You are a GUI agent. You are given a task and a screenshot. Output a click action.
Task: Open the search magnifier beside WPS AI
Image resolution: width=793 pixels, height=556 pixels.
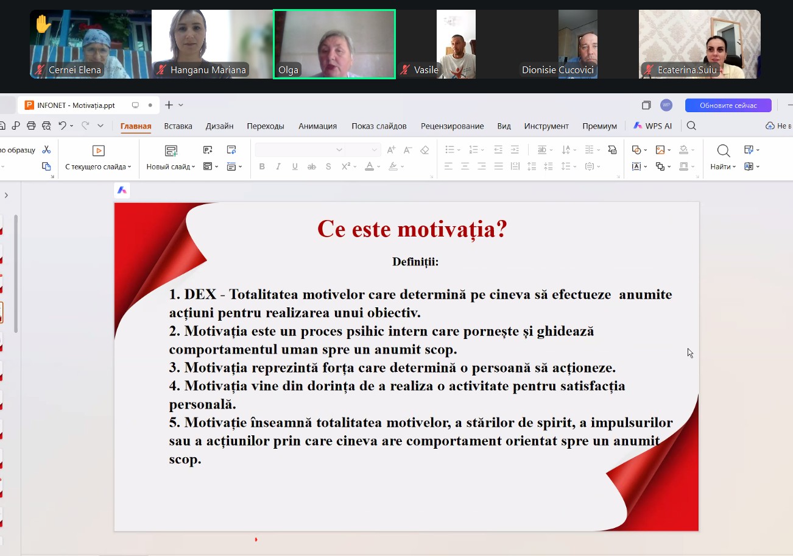click(x=691, y=126)
